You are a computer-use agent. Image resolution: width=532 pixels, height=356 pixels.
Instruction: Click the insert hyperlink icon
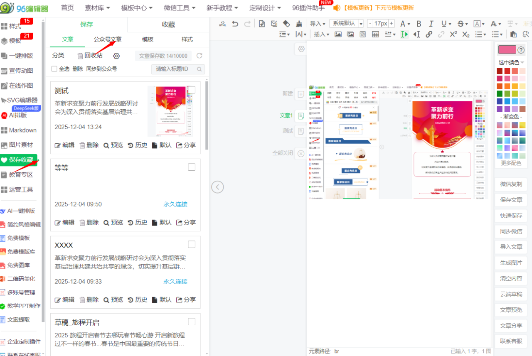429,34
